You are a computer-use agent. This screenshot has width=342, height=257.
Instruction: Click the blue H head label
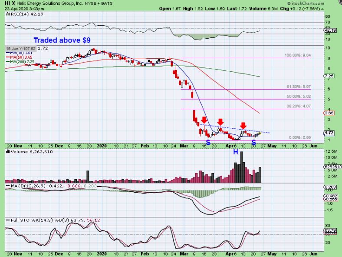[x=236, y=152]
